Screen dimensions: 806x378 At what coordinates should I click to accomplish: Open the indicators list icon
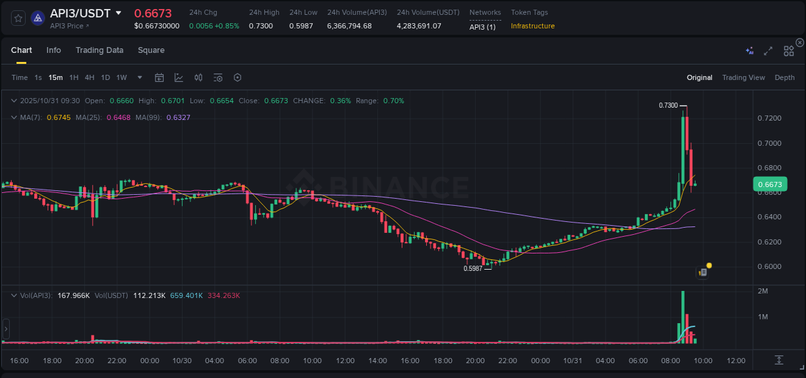pyautogui.click(x=217, y=77)
